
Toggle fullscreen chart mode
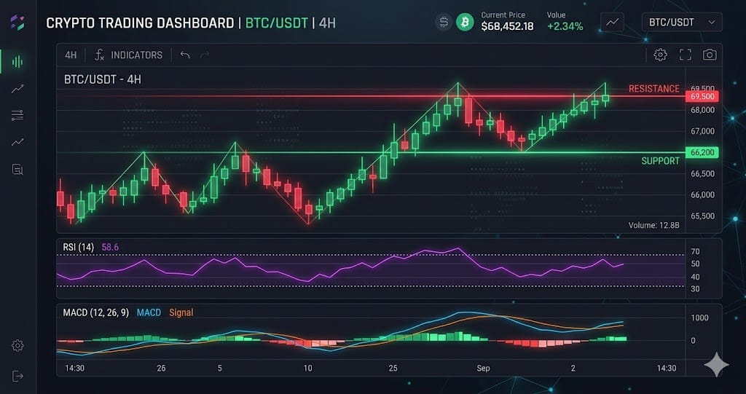pyautogui.click(x=685, y=55)
